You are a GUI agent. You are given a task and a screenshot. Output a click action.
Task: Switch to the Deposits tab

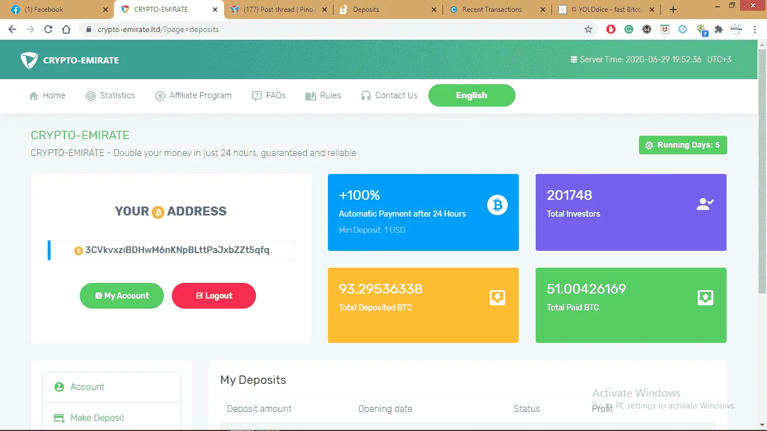388,10
